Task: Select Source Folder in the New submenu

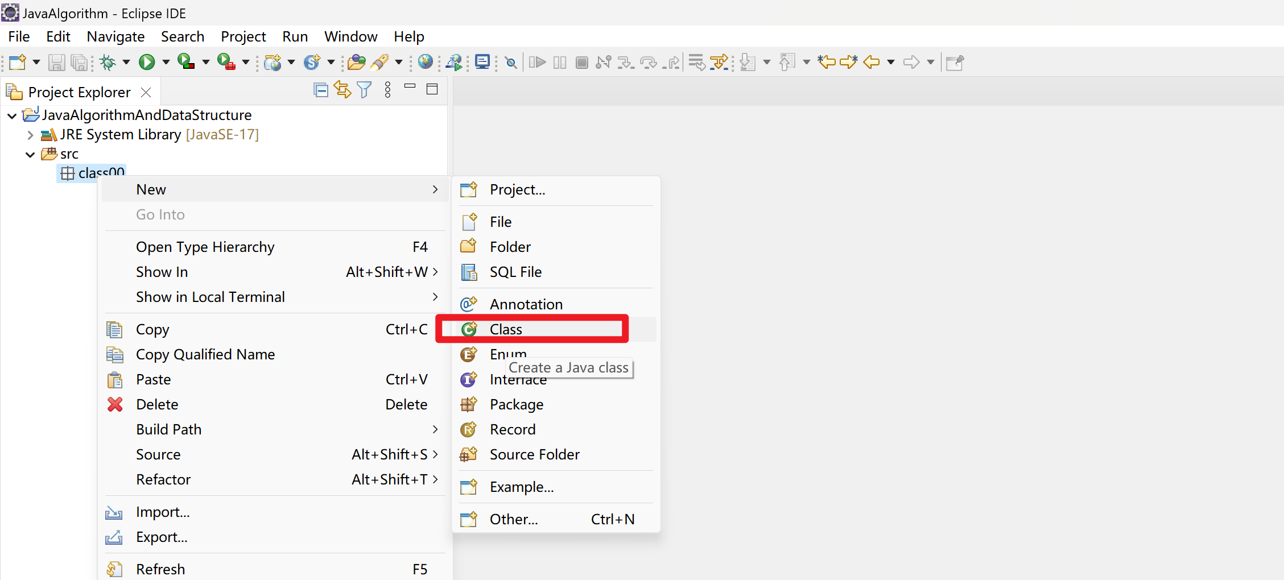Action: coord(556,454)
